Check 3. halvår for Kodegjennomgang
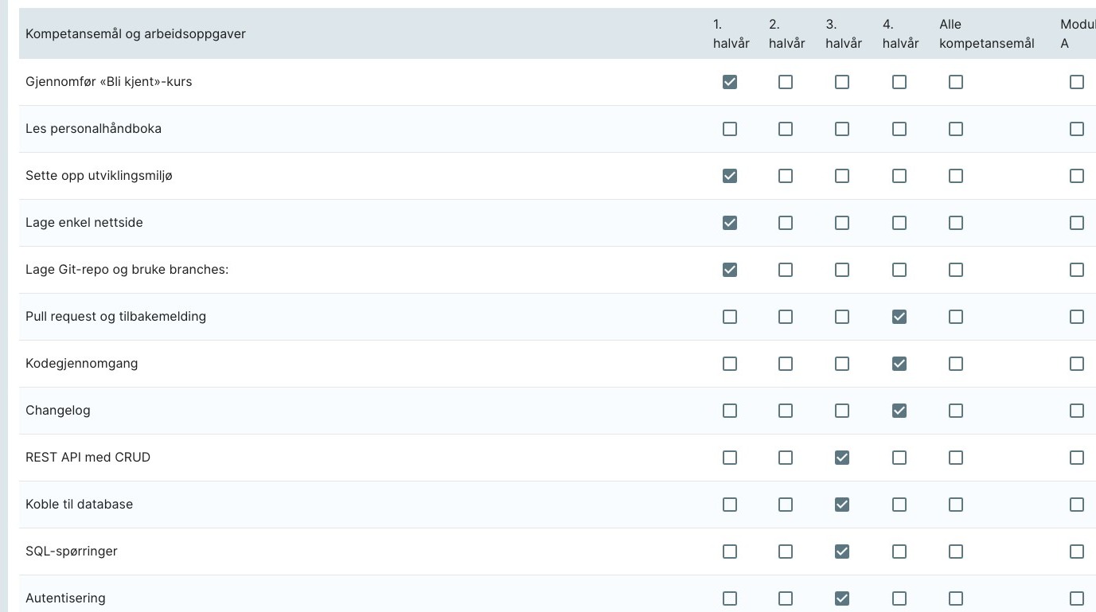Image resolution: width=1096 pixels, height=612 pixels. tap(842, 364)
